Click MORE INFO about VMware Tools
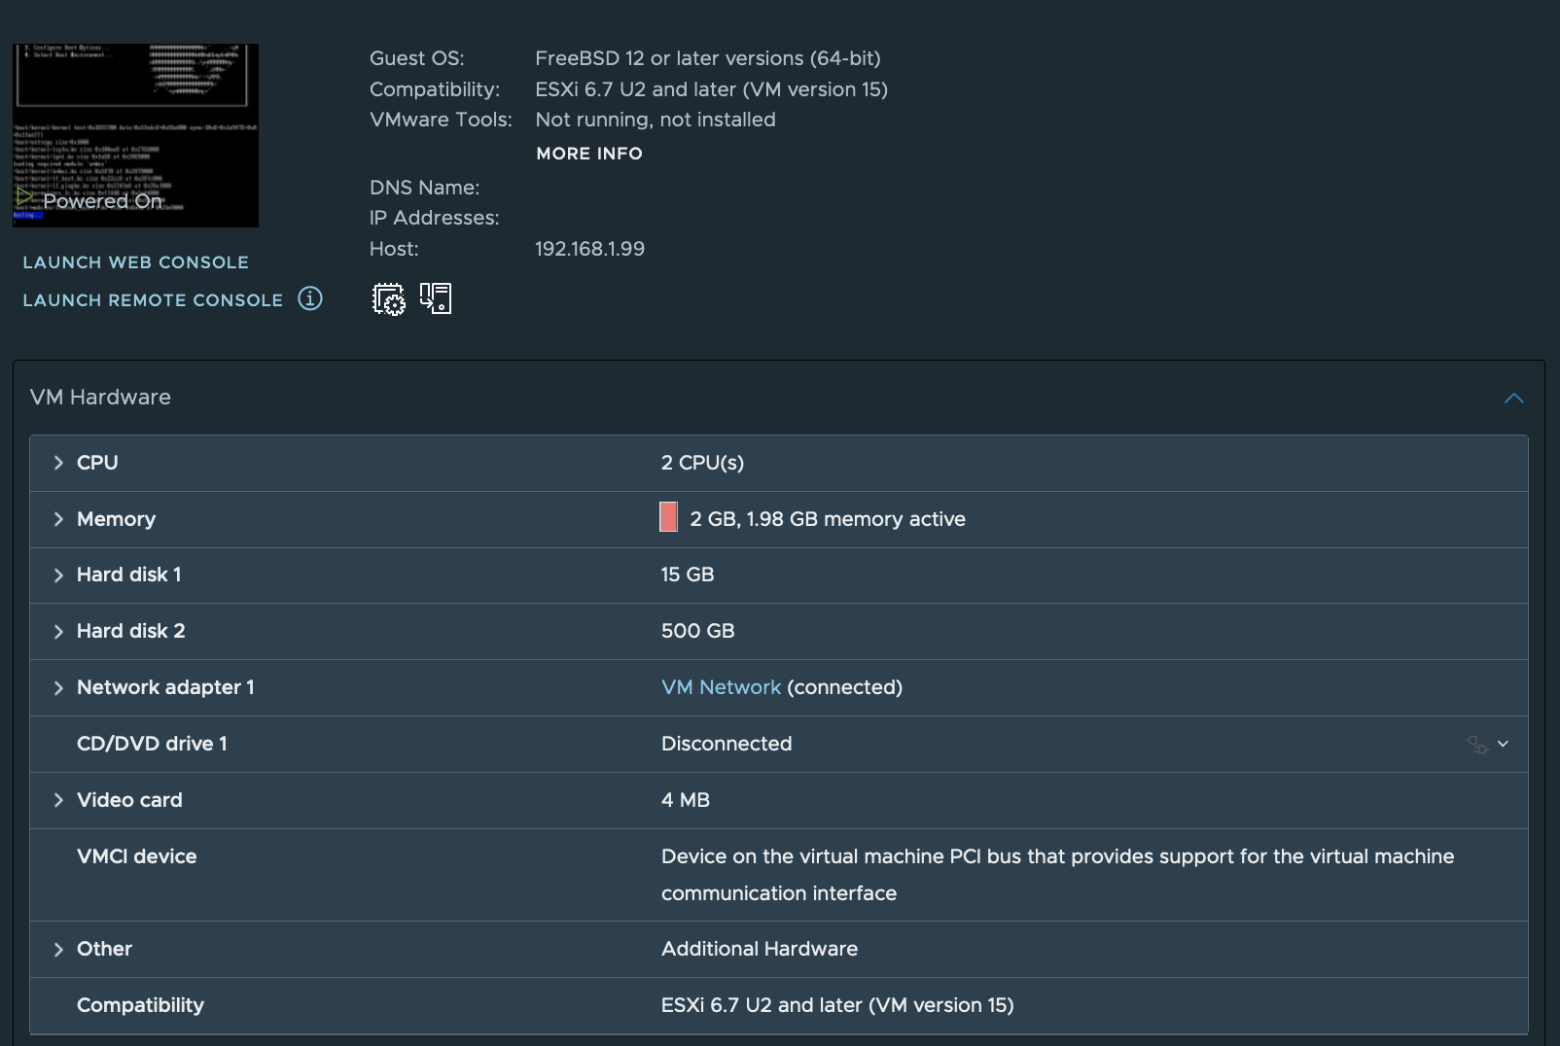1560x1046 pixels. 589,154
